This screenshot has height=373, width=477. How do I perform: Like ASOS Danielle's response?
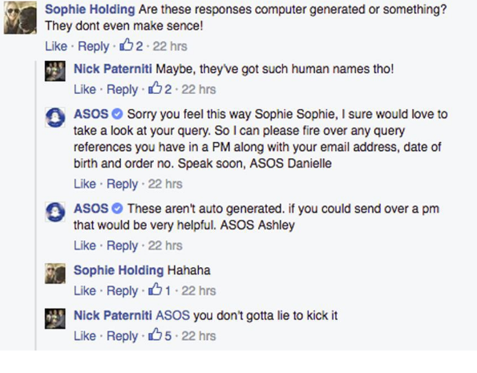85,184
